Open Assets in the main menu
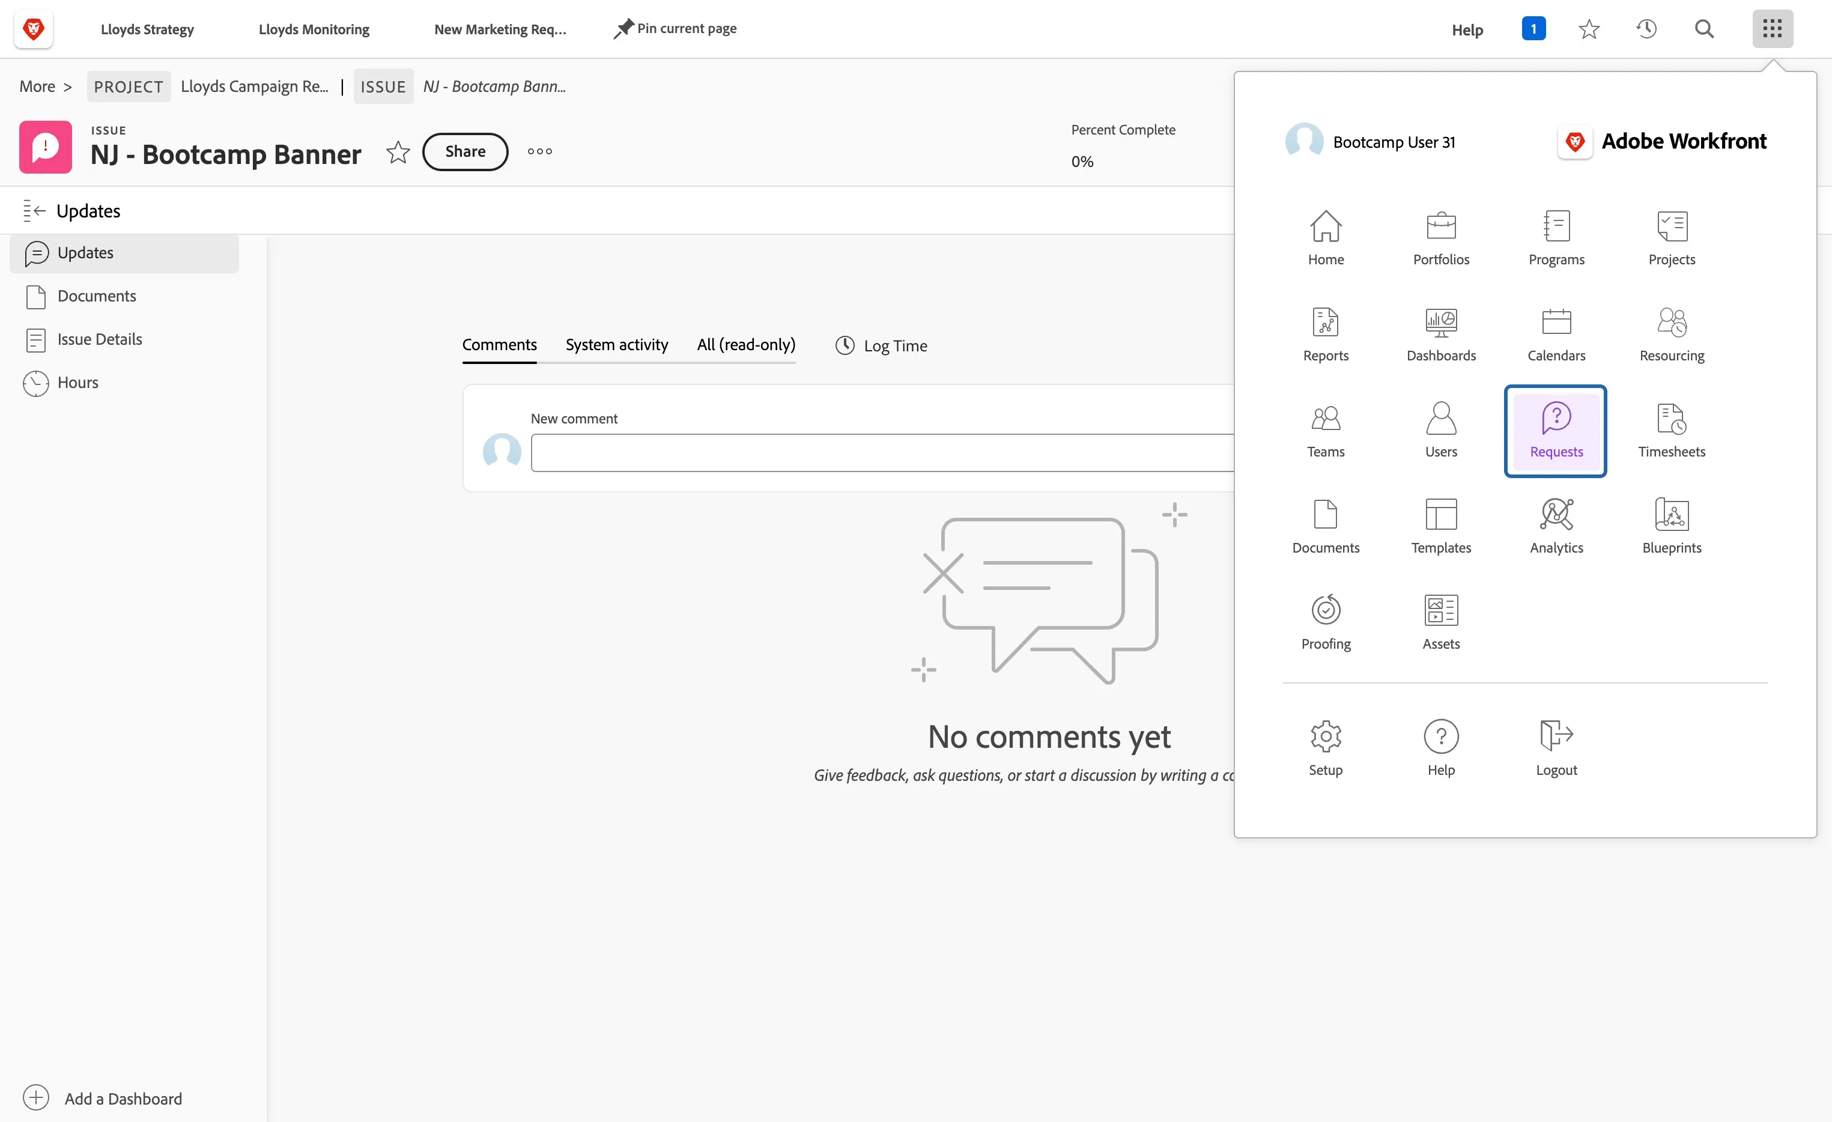This screenshot has height=1122, width=1832. pyautogui.click(x=1441, y=622)
